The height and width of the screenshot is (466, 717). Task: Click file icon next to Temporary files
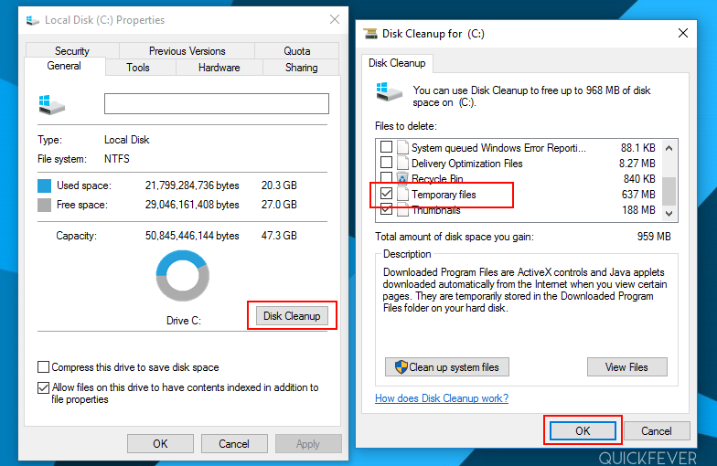pos(402,194)
